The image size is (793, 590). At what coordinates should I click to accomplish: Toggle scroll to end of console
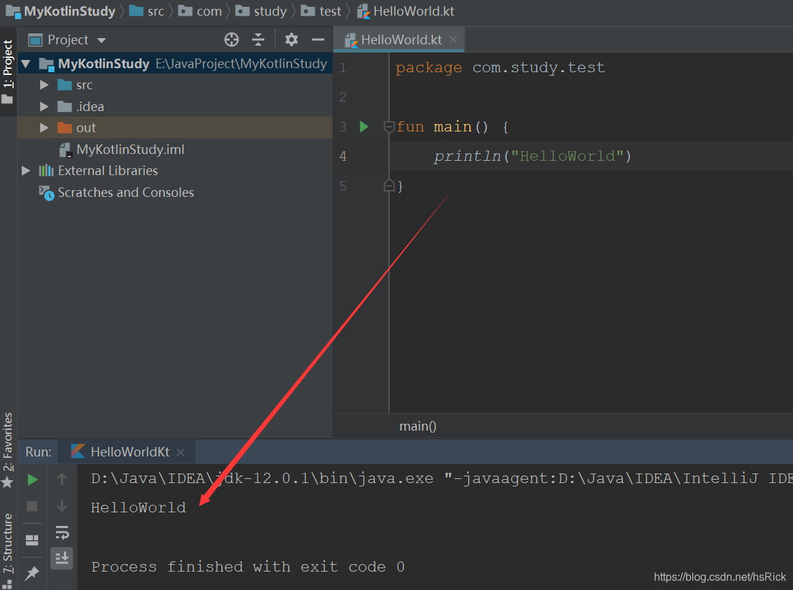tap(62, 558)
